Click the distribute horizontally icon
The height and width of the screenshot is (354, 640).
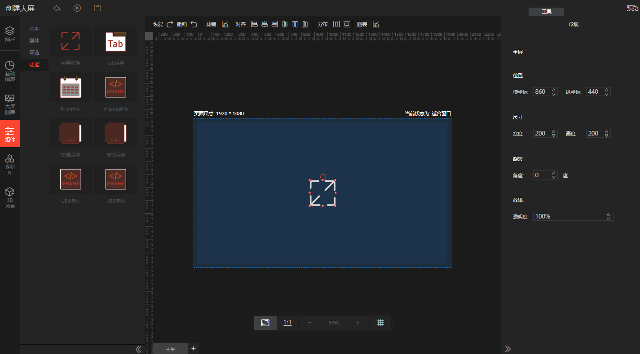336,24
